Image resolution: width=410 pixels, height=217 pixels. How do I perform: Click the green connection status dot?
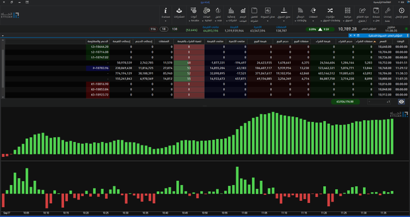coord(406,29)
